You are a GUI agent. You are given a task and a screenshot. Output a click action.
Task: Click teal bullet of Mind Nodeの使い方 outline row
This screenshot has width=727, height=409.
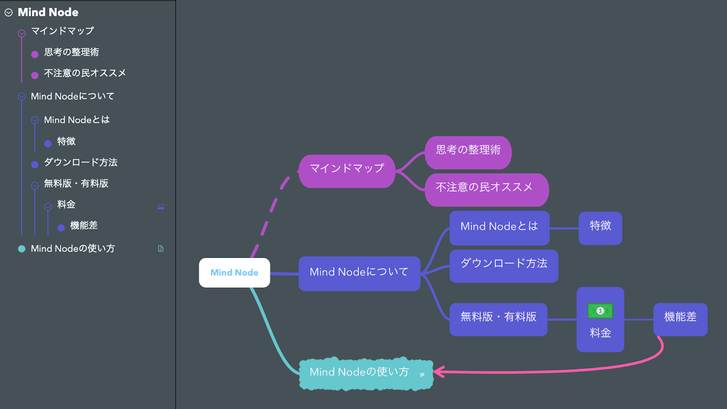click(x=21, y=249)
